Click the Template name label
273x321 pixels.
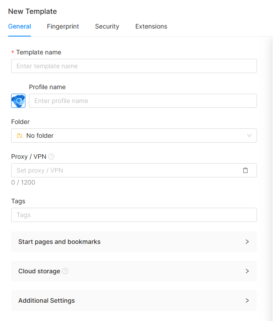point(39,52)
